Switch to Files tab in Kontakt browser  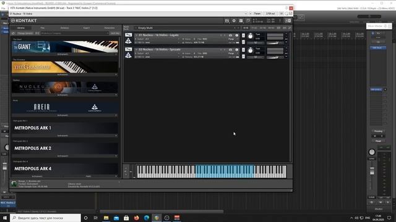pyautogui.click(x=43, y=28)
